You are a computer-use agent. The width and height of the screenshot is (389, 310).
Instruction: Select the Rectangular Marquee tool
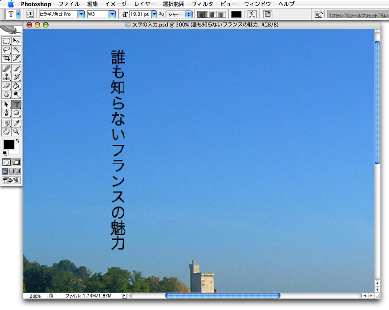[x=6, y=41]
